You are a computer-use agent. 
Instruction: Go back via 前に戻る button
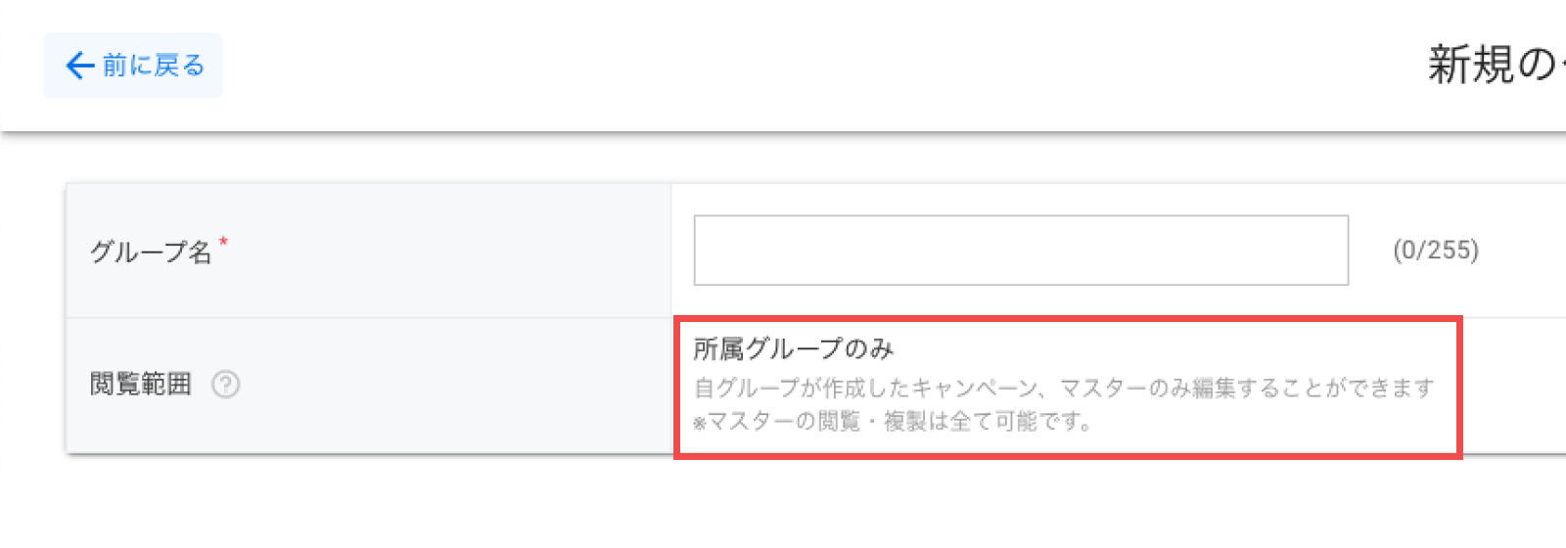coord(133,66)
